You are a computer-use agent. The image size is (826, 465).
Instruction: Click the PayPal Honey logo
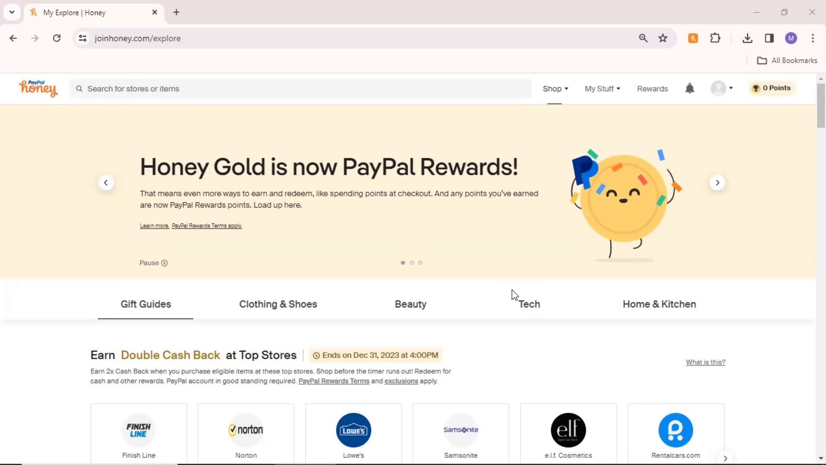[x=38, y=88]
